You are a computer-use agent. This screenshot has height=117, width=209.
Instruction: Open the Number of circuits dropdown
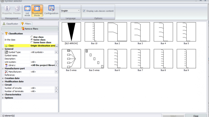pos(56,88)
